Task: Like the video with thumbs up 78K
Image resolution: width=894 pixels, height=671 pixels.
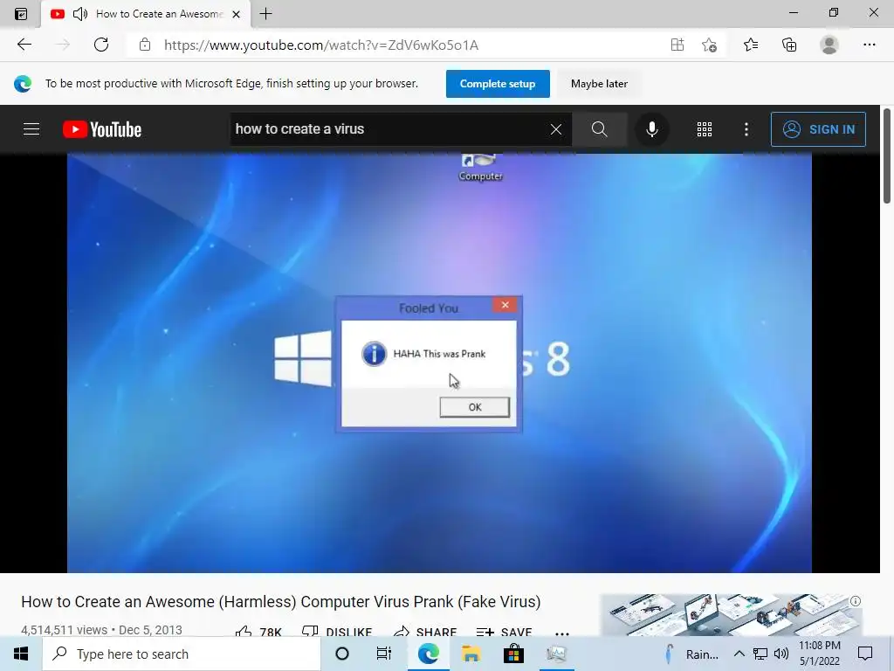Action: click(x=258, y=631)
